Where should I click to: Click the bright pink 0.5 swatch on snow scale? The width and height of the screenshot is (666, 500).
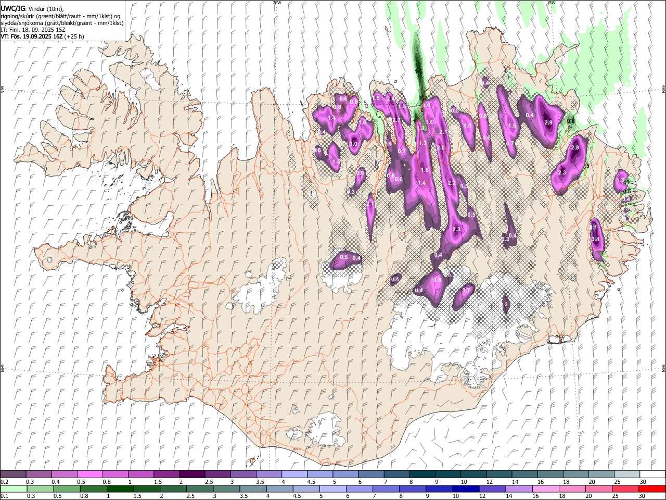point(89,474)
